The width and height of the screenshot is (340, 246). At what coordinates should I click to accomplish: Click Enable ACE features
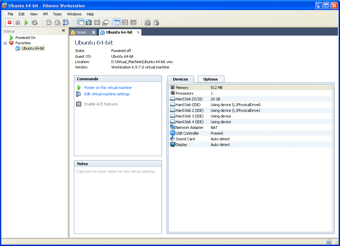pos(101,104)
